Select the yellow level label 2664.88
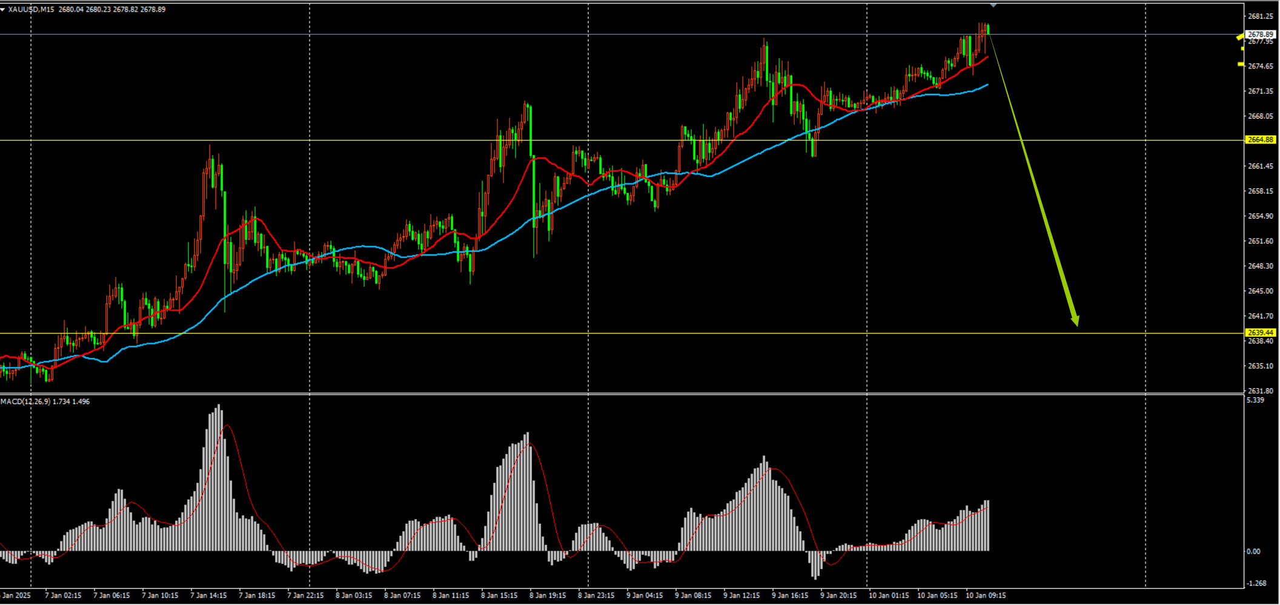 (1261, 140)
